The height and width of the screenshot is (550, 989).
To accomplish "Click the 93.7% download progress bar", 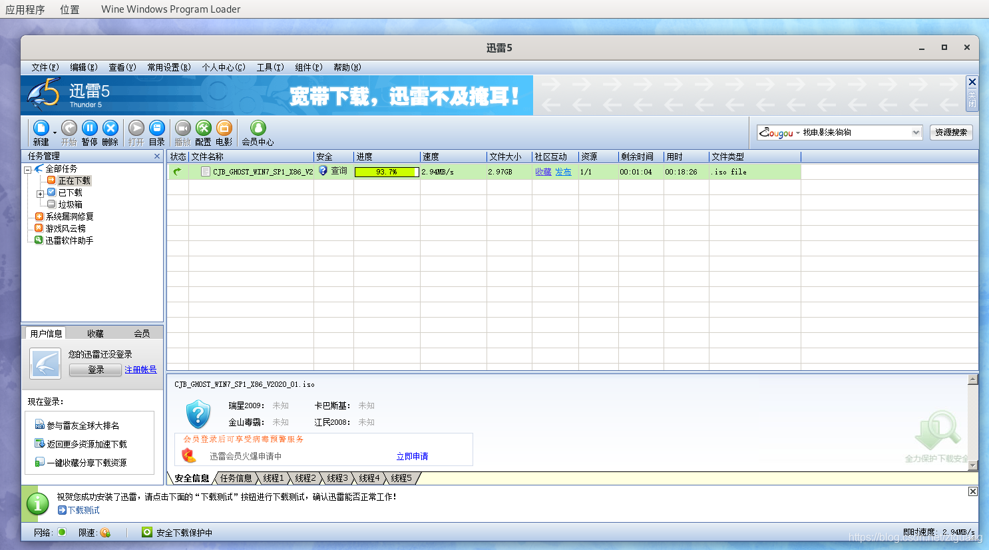I will [x=386, y=172].
